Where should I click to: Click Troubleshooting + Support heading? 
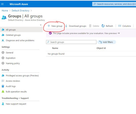(15, 98)
